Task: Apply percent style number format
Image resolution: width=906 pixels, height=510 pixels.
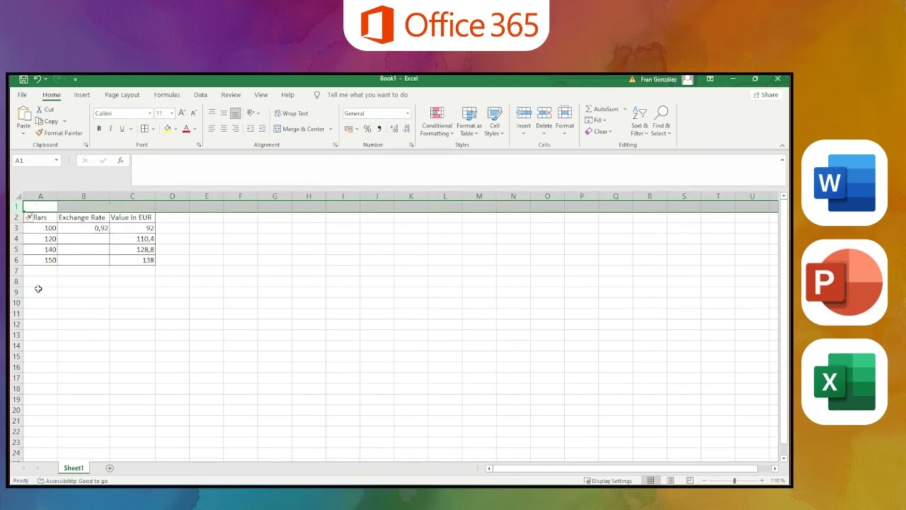Action: (367, 129)
